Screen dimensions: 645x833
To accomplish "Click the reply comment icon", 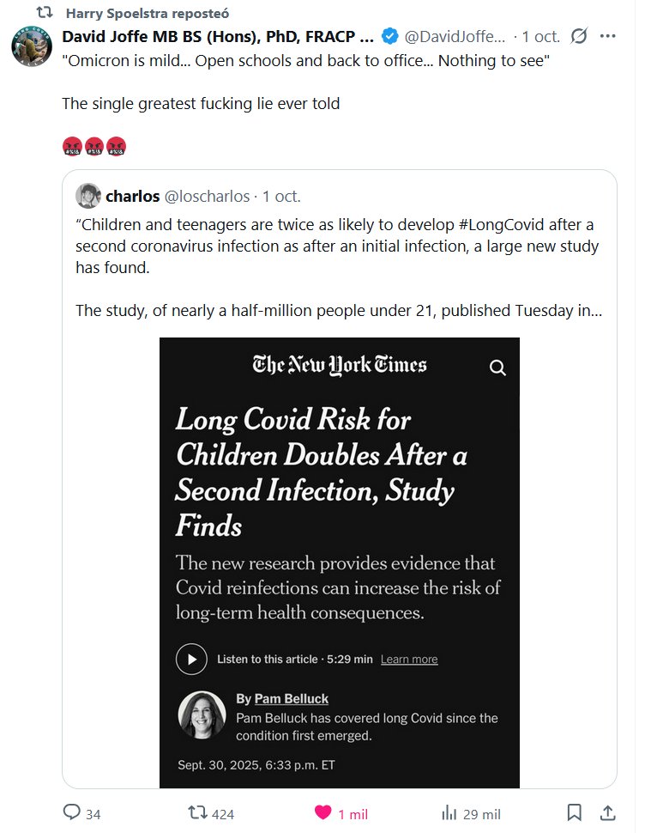I will click(72, 812).
